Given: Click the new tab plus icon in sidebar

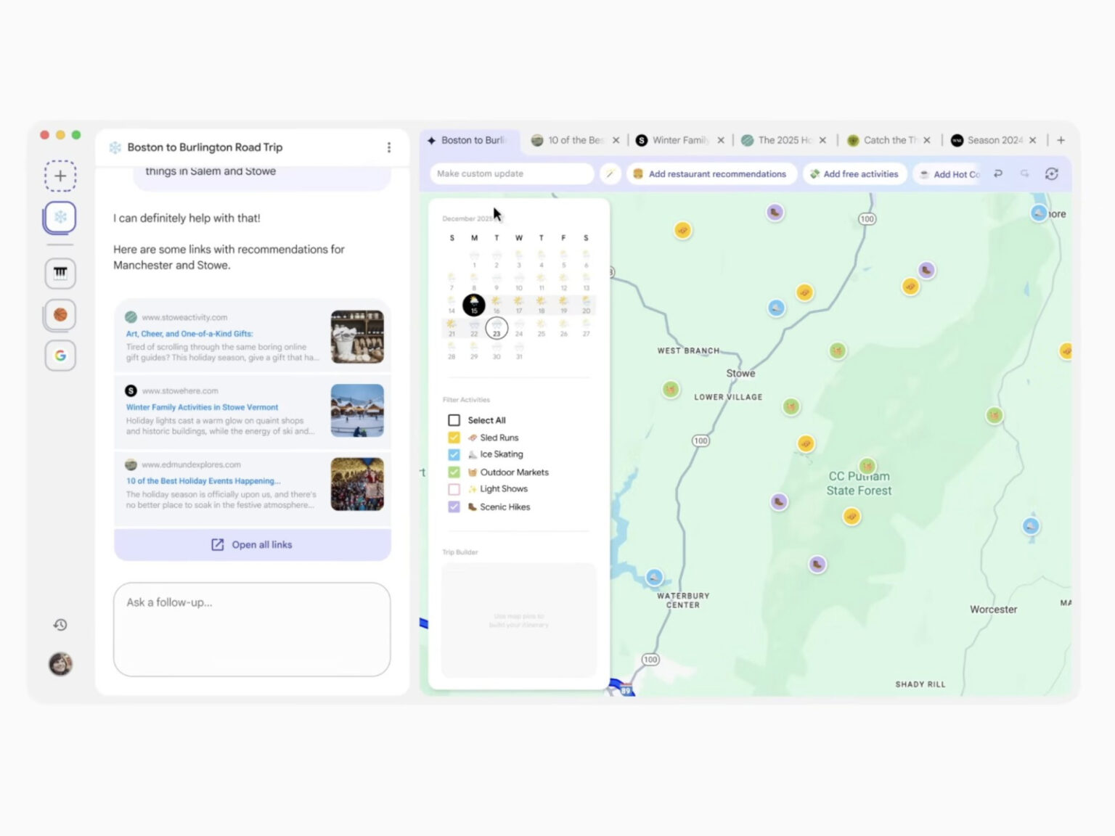Looking at the screenshot, I should point(60,176).
